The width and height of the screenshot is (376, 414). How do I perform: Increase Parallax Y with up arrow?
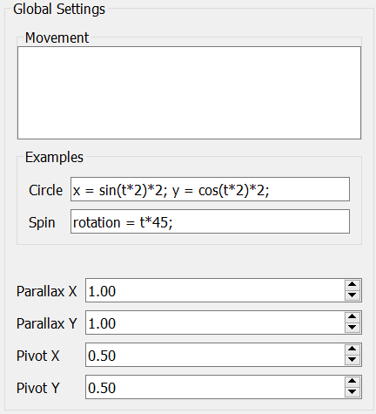pyautogui.click(x=352, y=317)
